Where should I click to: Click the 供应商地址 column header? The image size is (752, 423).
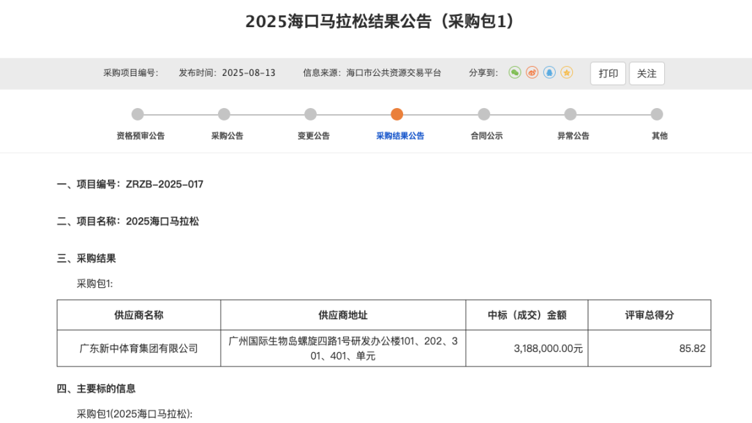click(x=343, y=315)
